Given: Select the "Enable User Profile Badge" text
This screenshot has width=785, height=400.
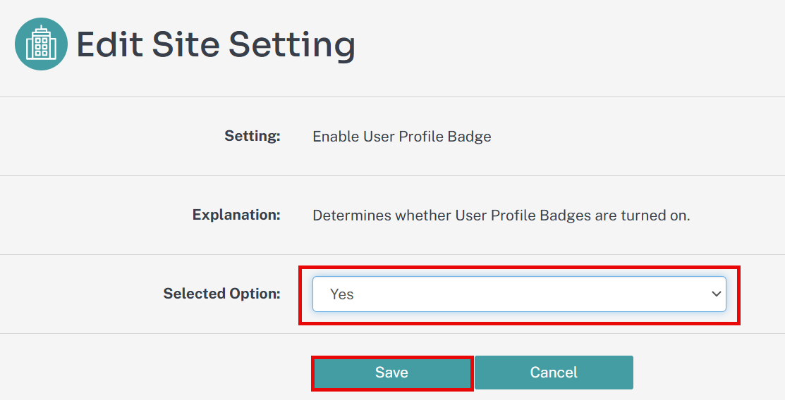Looking at the screenshot, I should pyautogui.click(x=401, y=137).
